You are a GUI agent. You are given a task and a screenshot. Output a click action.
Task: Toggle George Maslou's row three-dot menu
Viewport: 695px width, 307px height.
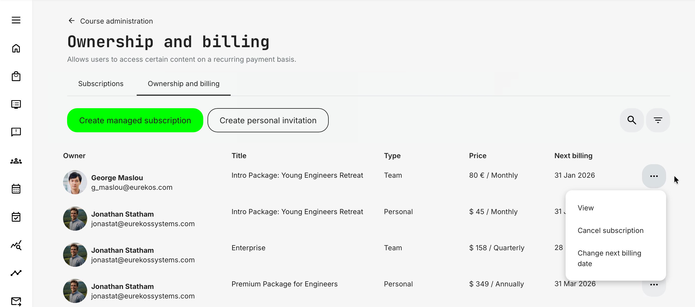click(x=654, y=176)
